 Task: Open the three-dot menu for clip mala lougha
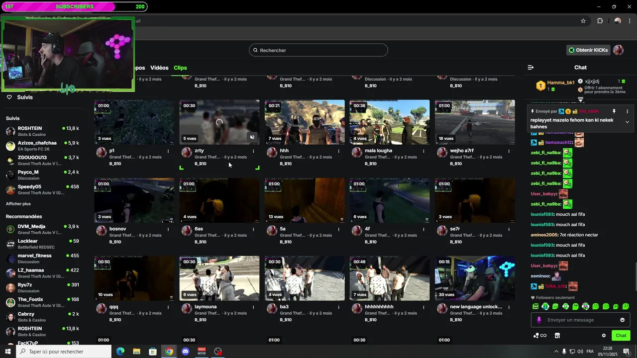[x=424, y=151]
